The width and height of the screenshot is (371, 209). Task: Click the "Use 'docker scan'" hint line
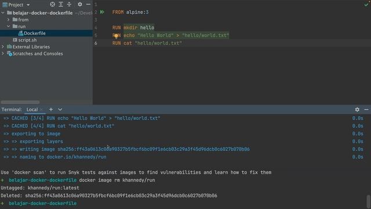click(x=136, y=172)
